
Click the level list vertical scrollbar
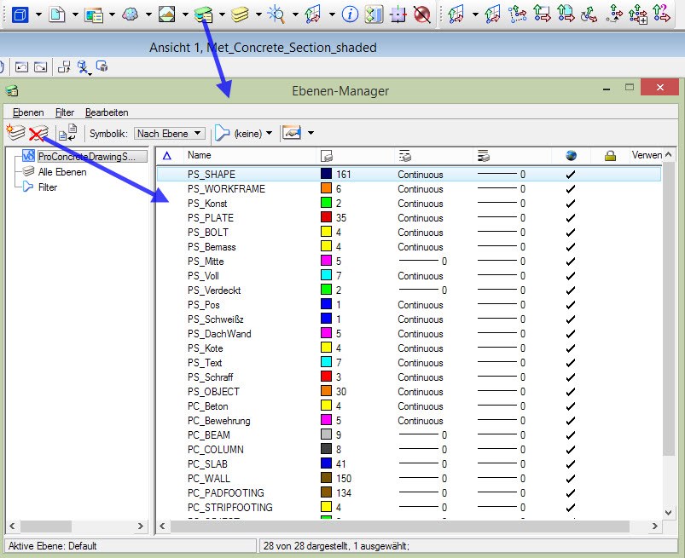pyautogui.click(x=669, y=309)
